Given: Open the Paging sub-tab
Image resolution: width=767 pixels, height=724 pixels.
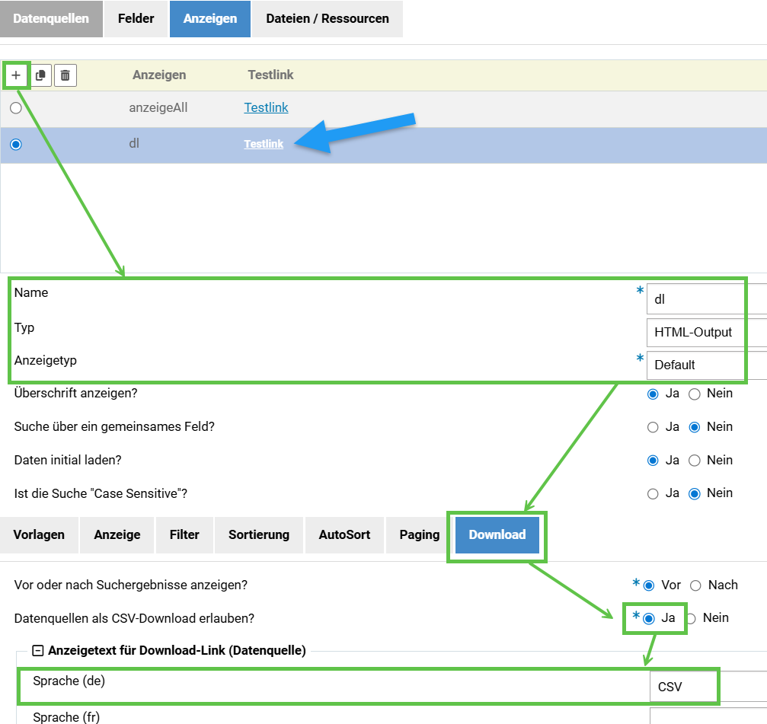Looking at the screenshot, I should point(419,534).
